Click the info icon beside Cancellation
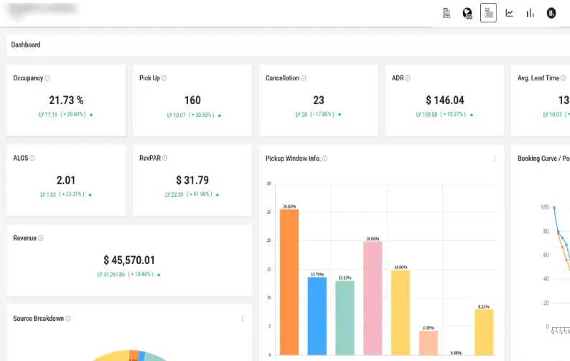 coord(304,78)
